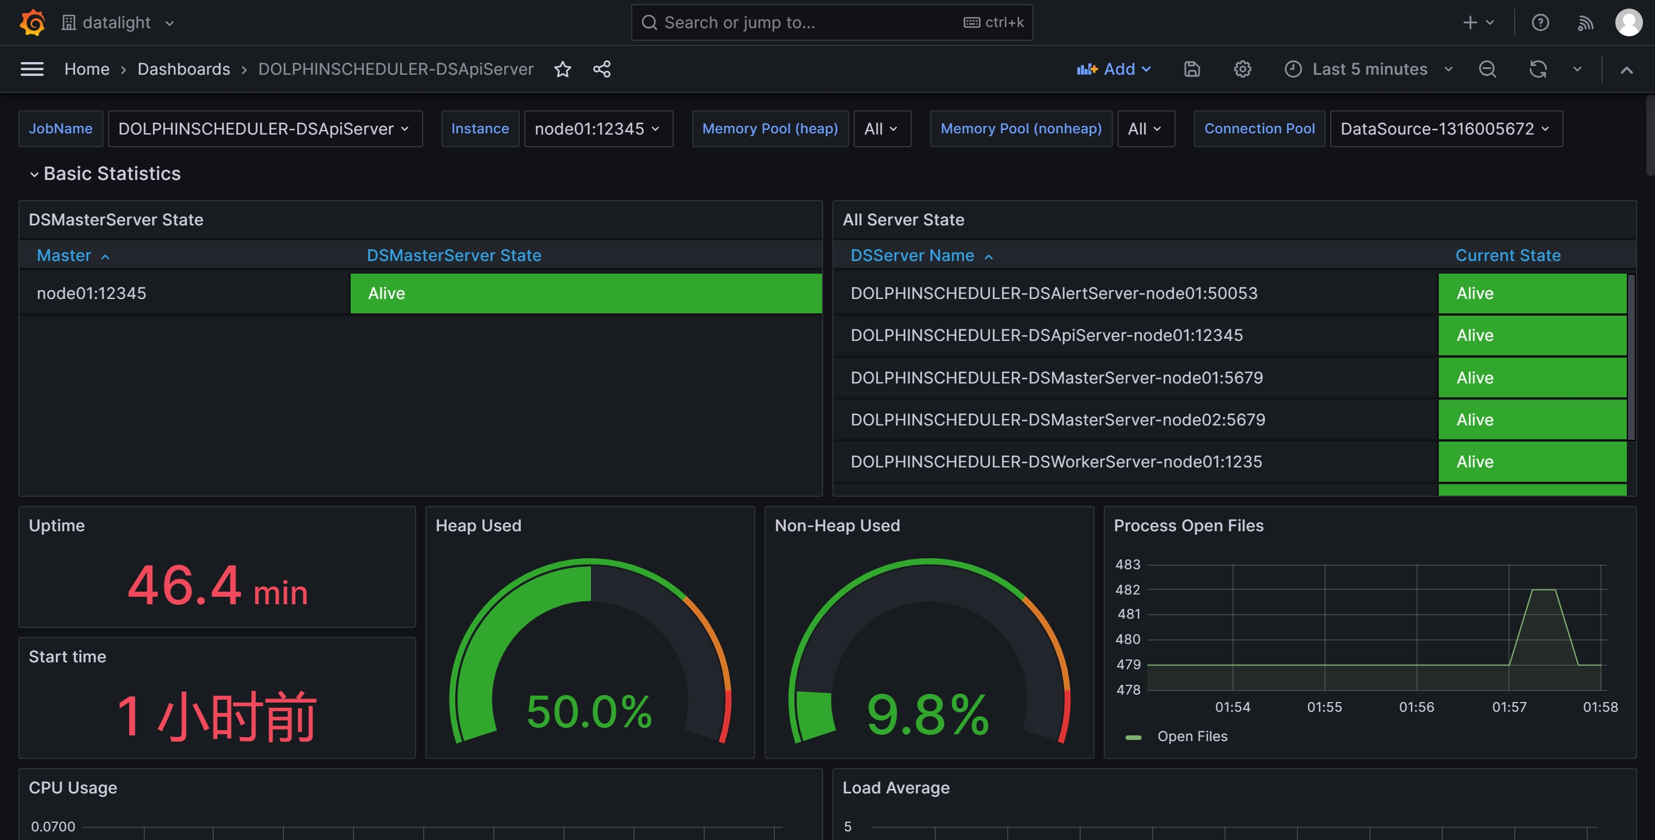Refresh the dashboard now
The height and width of the screenshot is (840, 1655).
pyautogui.click(x=1537, y=69)
